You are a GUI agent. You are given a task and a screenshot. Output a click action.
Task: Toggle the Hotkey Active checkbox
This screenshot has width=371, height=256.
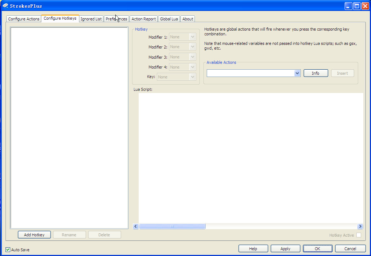point(359,235)
